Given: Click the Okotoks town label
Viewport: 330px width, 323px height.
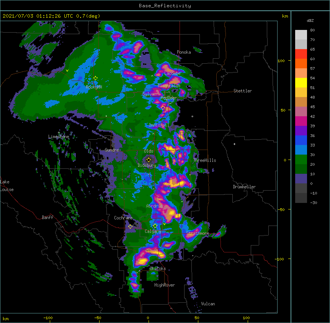Looking at the screenshot, I should point(158,269).
